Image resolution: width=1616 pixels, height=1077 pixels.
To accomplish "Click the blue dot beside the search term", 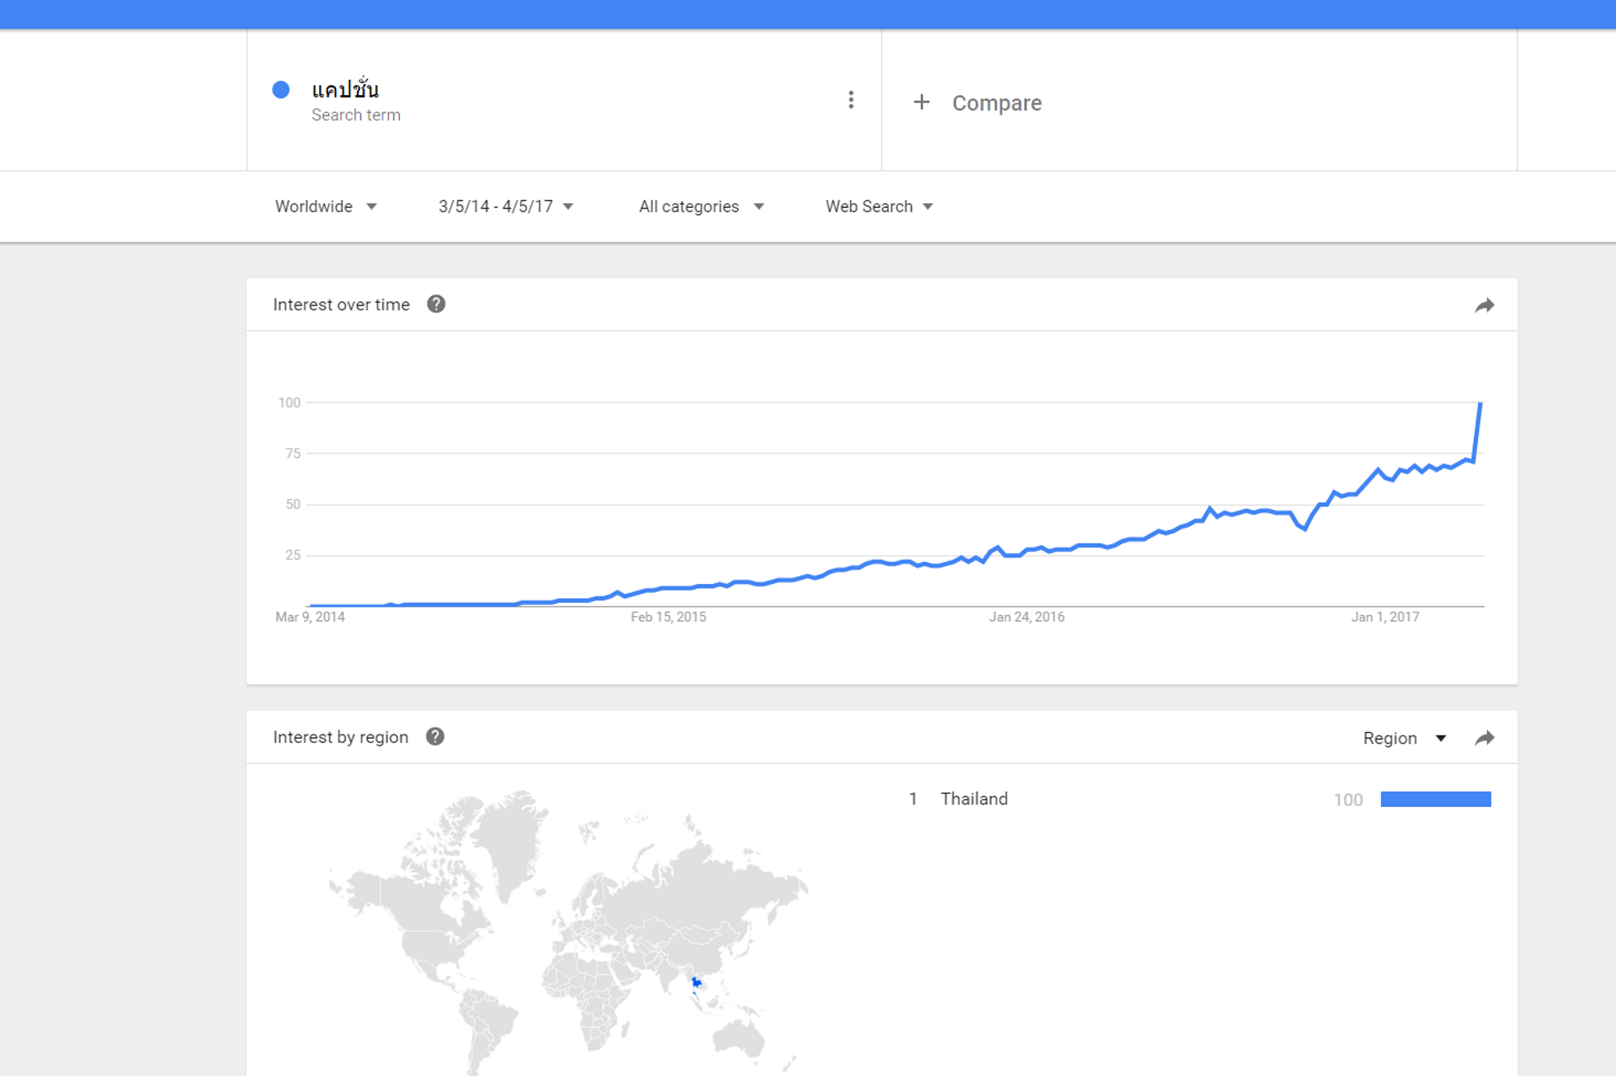I will pyautogui.click(x=281, y=90).
